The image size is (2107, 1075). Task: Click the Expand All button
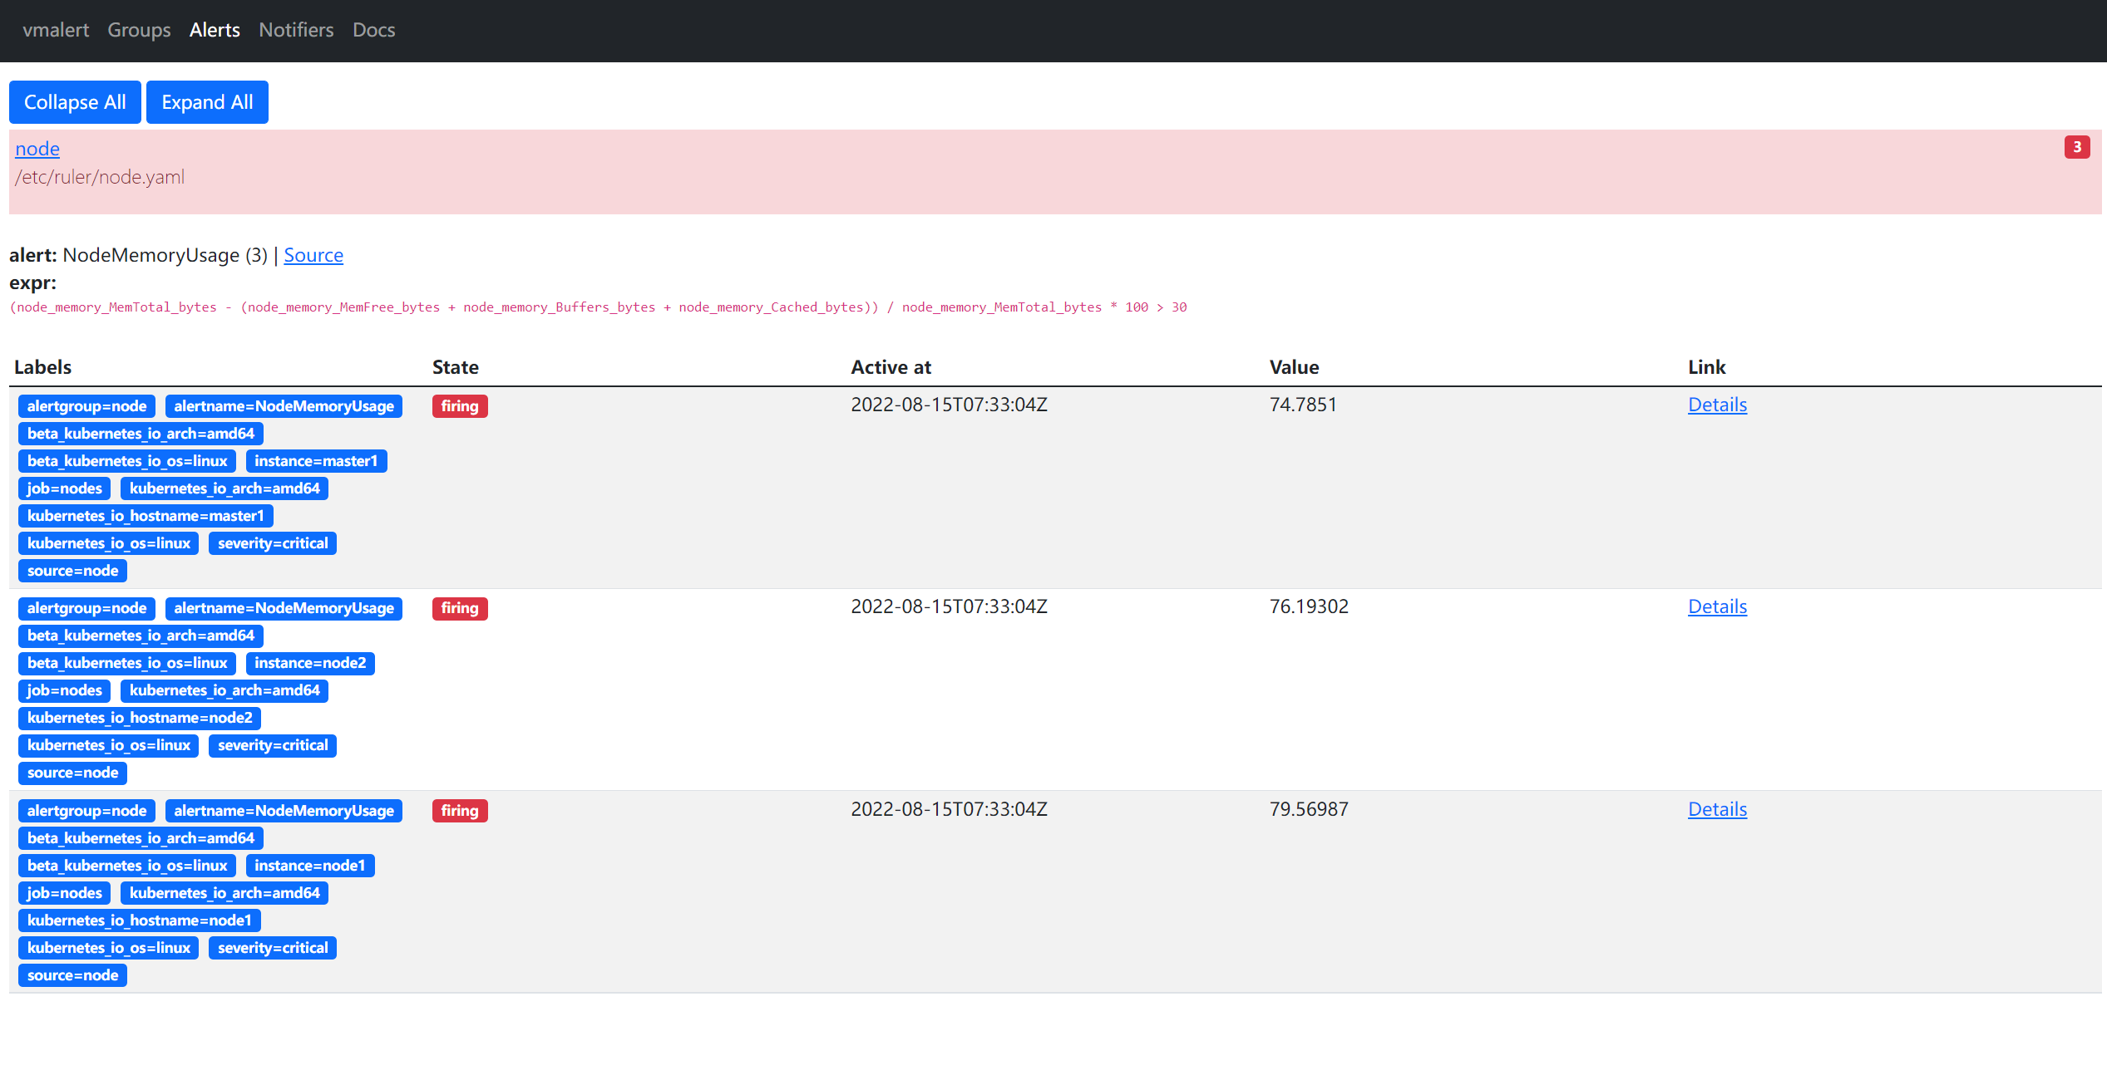[207, 102]
